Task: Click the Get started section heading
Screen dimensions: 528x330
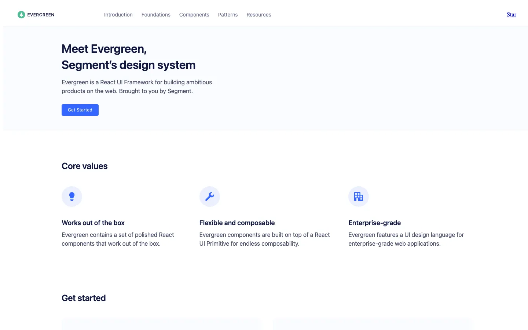Action: pyautogui.click(x=84, y=298)
